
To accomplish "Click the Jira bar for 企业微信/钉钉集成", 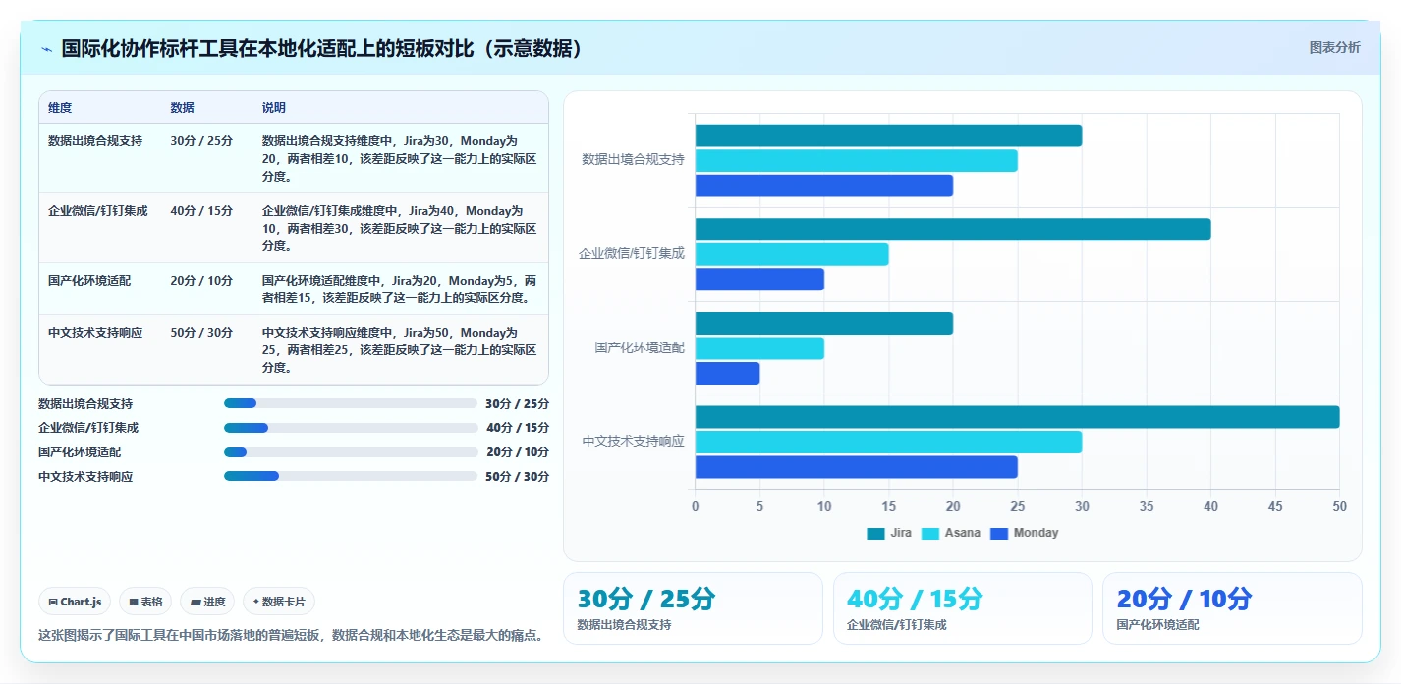I will pos(953,230).
